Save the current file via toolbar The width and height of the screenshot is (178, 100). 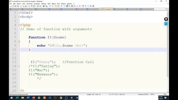[16, 6]
